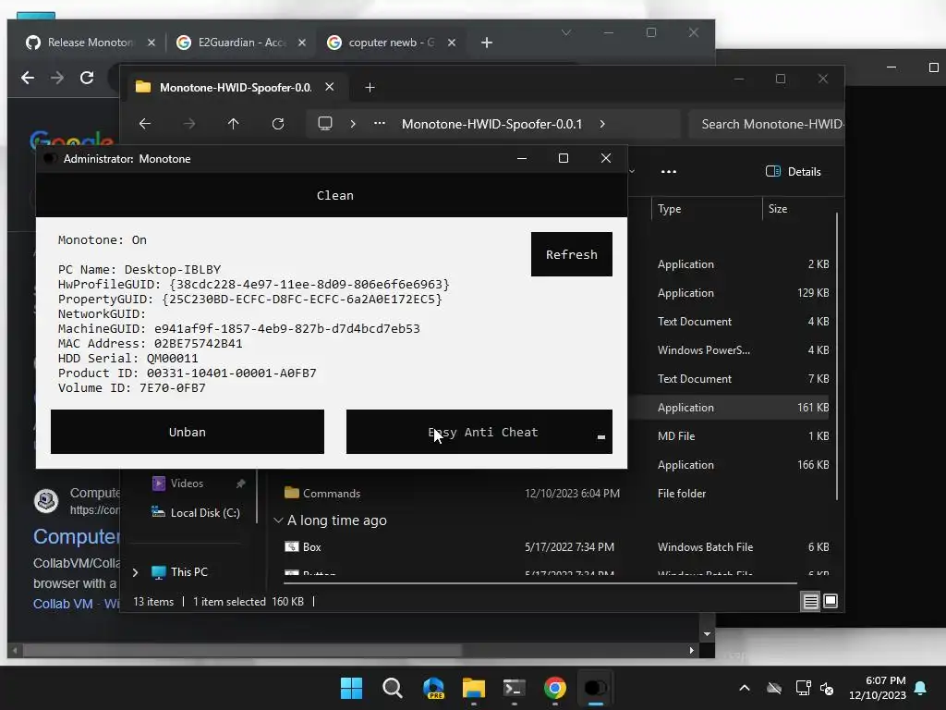Show hidden breadcrumb path ellipsis

380,123
